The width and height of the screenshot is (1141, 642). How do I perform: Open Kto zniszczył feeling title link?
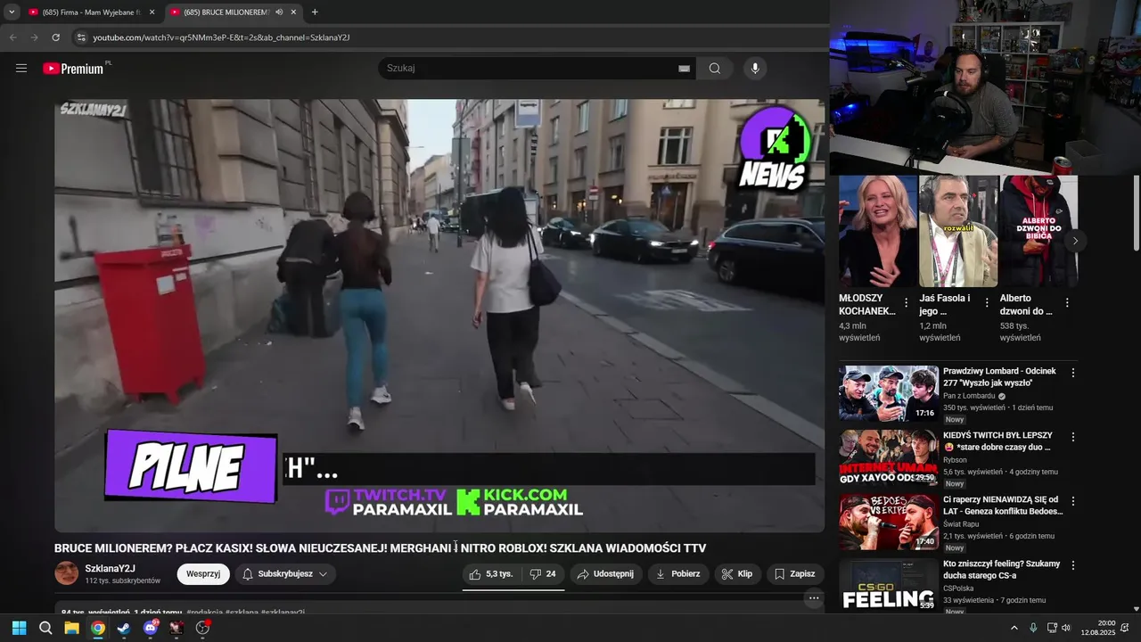coord(1002,570)
